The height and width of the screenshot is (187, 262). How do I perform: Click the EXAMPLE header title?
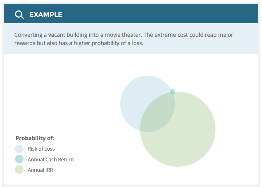(45, 15)
